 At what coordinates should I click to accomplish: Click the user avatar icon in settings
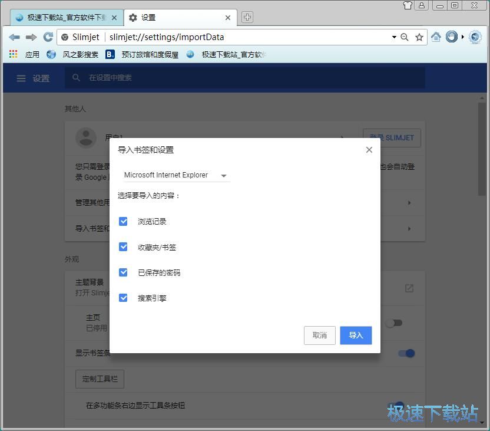click(x=86, y=137)
